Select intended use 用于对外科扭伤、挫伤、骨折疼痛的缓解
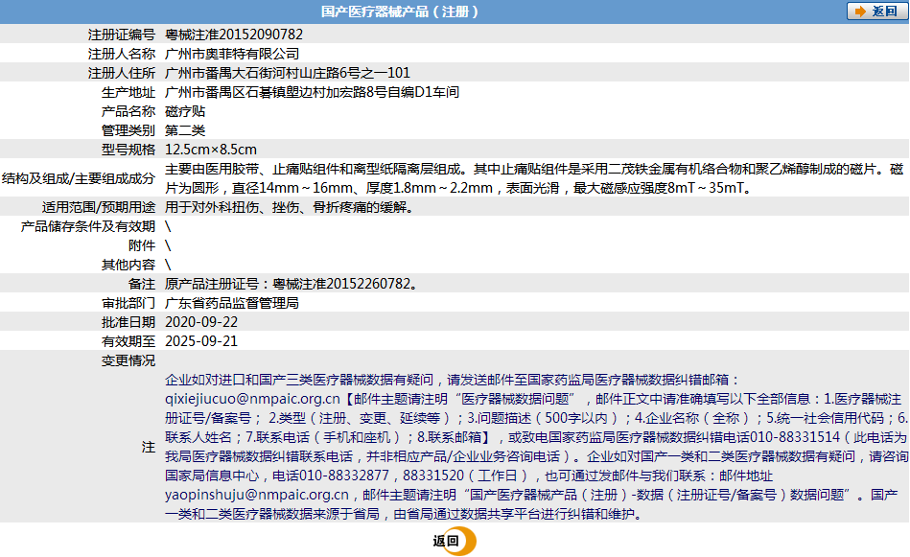910x557 pixels. (289, 206)
